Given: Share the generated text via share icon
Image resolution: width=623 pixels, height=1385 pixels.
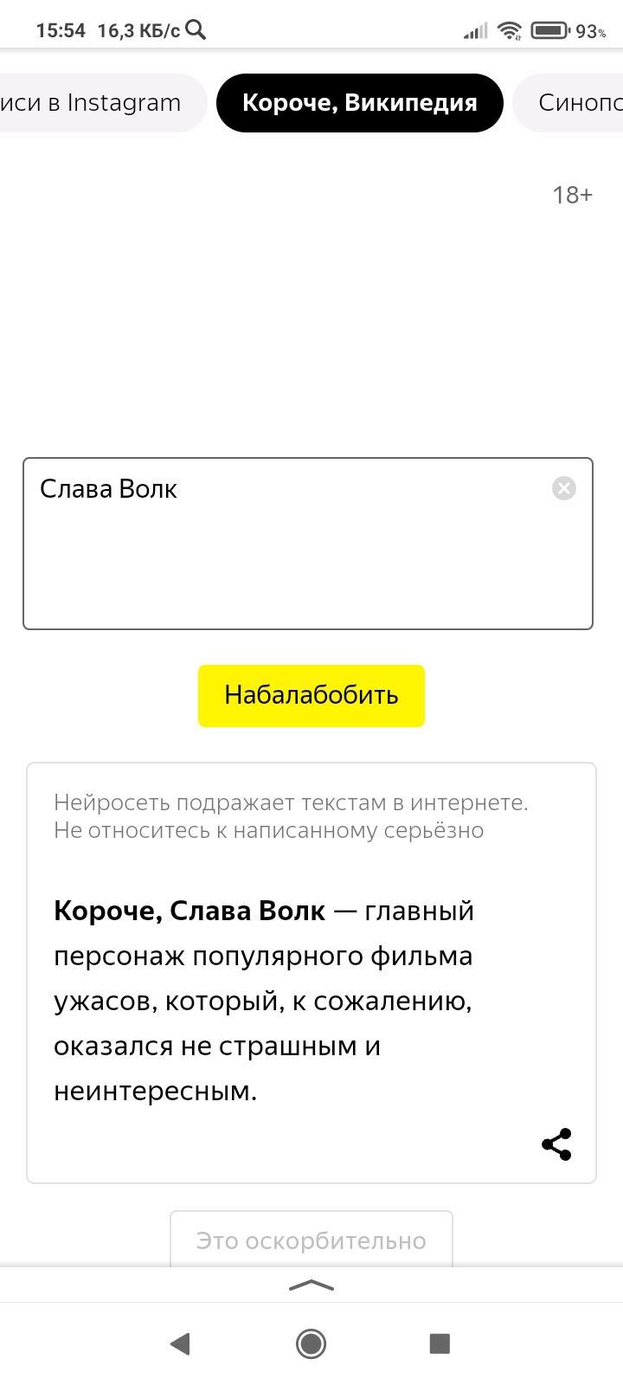Looking at the screenshot, I should point(556,1144).
